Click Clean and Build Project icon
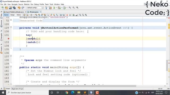The width and height of the screenshot is (170, 95). (50, 8)
